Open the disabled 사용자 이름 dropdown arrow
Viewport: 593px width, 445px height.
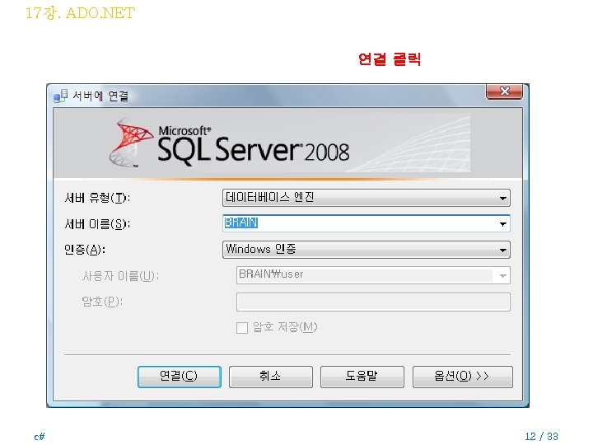502,275
